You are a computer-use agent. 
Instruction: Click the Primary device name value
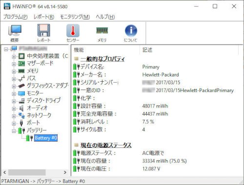pos(151,67)
